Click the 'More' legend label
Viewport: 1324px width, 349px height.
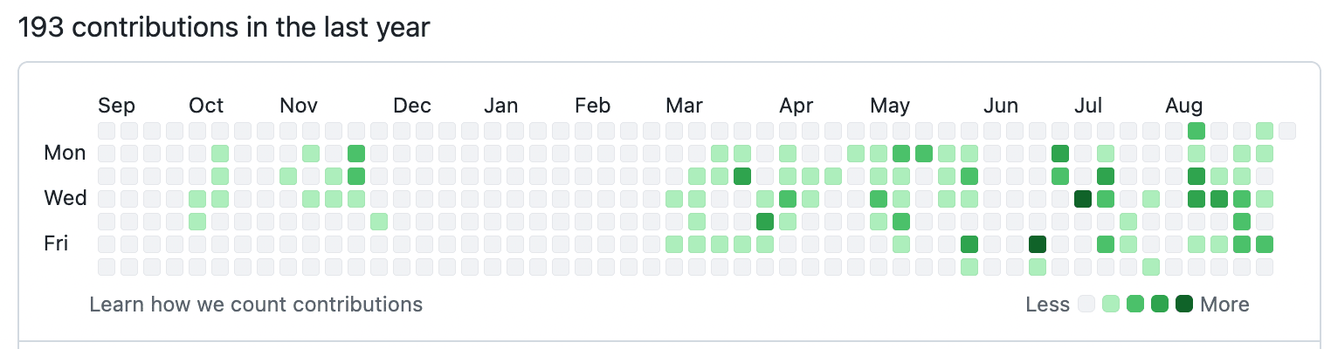[1224, 305]
